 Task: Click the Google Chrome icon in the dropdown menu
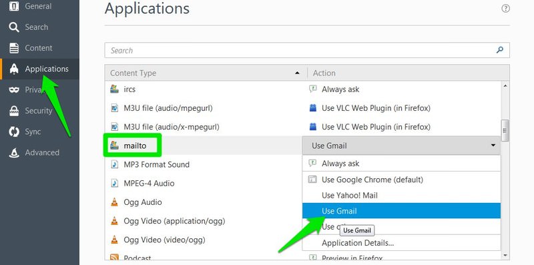click(312, 180)
